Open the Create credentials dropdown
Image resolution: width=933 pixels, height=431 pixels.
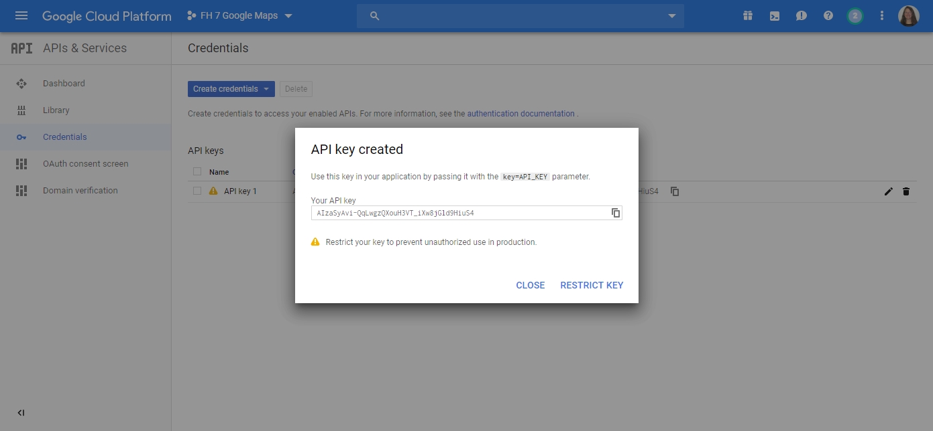[x=231, y=89]
